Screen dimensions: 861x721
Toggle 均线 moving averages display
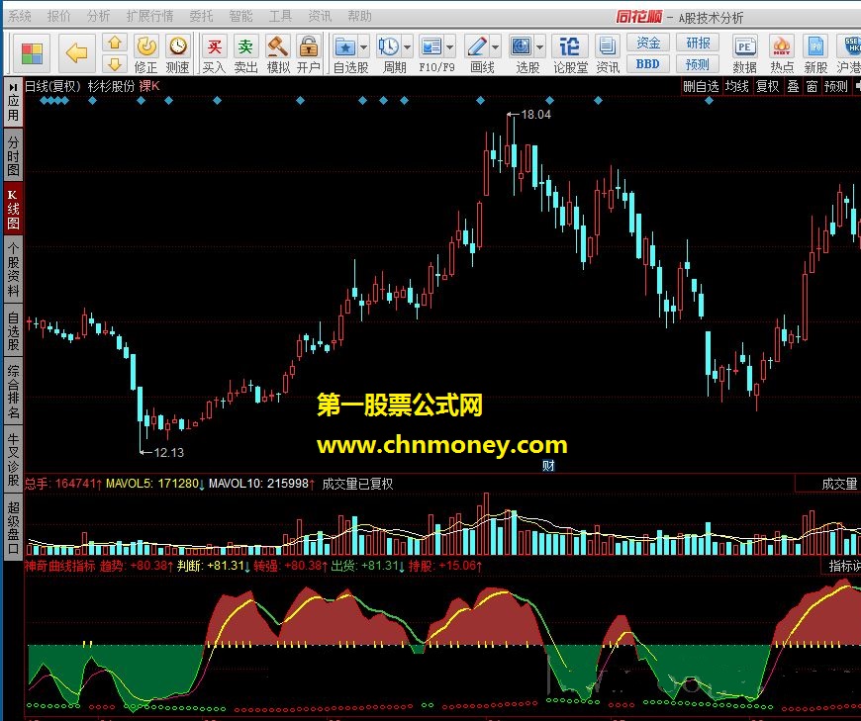coord(736,87)
